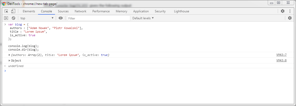Click the is_active: true code line
Viewport: 296px width, 106px height.
coord(23,35)
